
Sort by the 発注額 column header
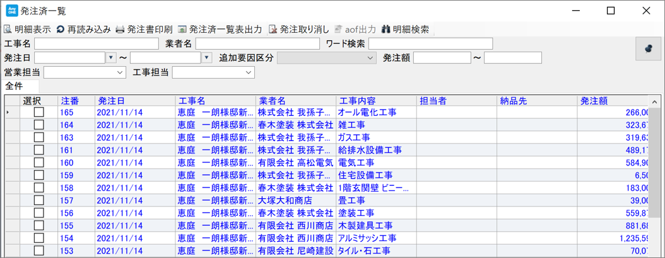[613, 101]
